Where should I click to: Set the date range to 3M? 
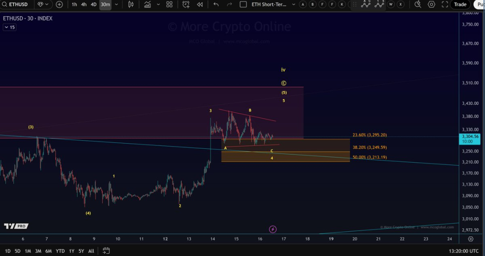[38, 251]
